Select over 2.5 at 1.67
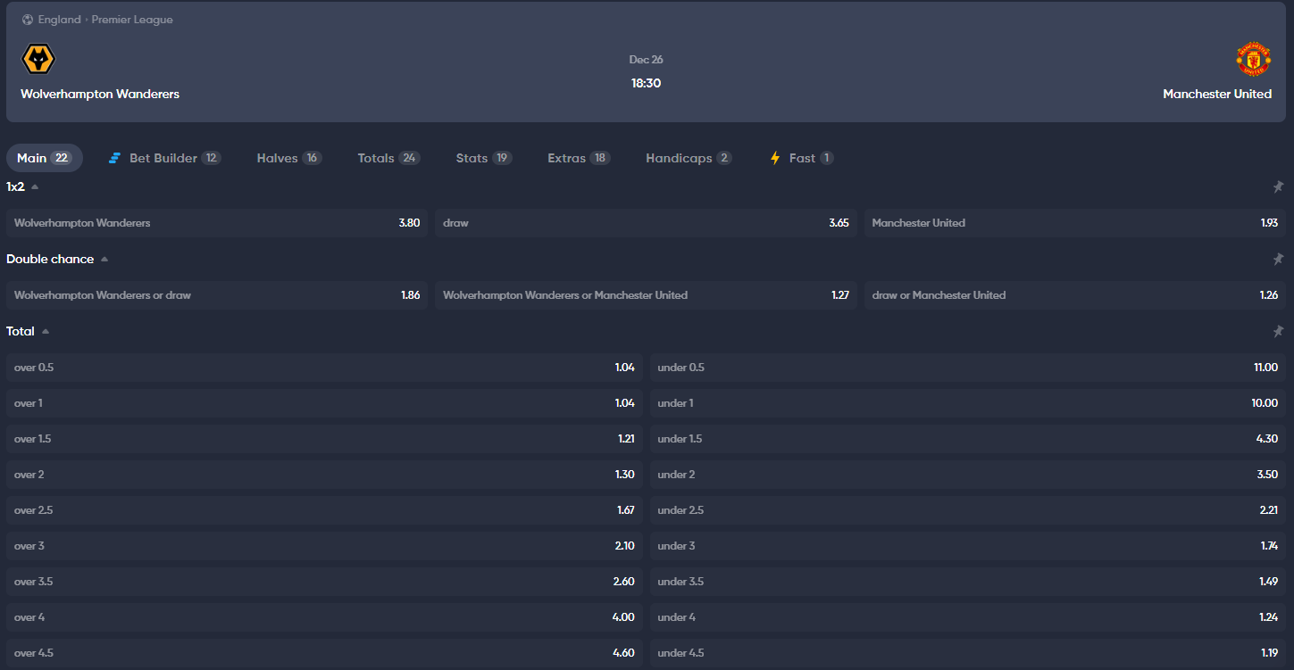This screenshot has height=670, width=1294. (x=324, y=510)
